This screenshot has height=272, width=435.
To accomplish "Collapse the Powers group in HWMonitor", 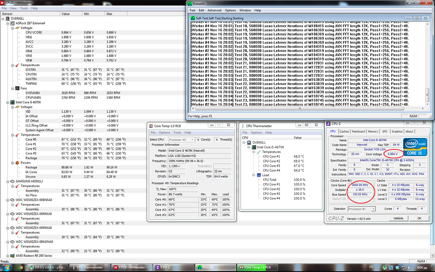I will point(13,163).
